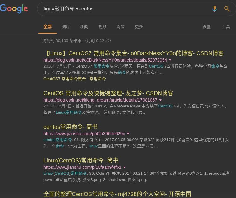Click URL blog.csdn.net/o0DarkNessYY0o article

tap(105, 60)
